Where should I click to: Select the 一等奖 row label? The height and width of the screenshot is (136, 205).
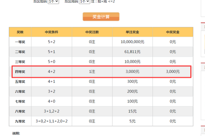20,42
